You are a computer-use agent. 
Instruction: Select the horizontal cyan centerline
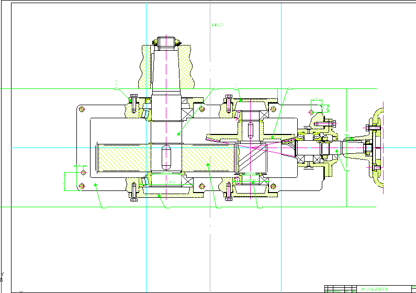click(x=52, y=148)
